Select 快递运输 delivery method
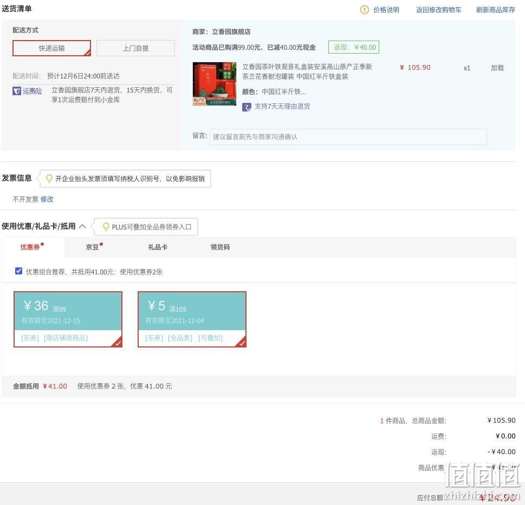525x505 pixels. (x=51, y=48)
